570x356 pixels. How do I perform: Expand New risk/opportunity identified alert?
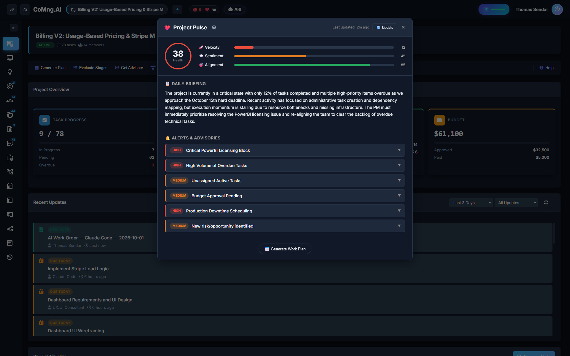[x=285, y=226]
